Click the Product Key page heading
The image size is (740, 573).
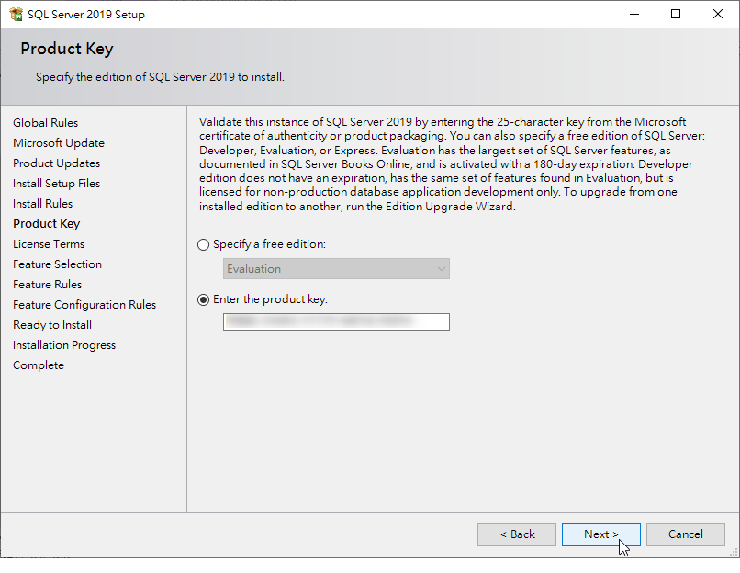[66, 49]
